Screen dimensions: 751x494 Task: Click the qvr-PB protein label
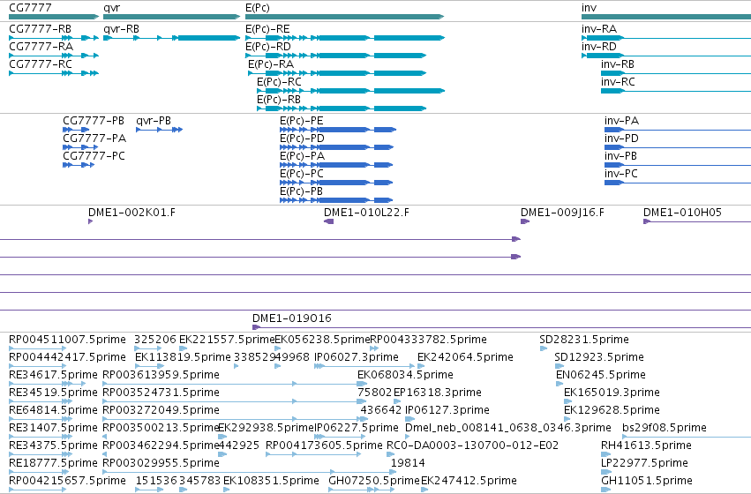tap(154, 121)
